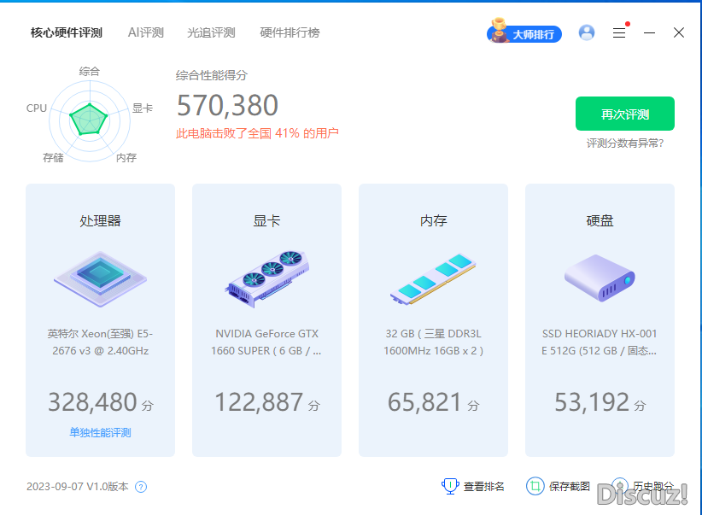Click the 2023-09-07 V1.0版本 text
Screen dimensions: 702x515
click(x=78, y=487)
